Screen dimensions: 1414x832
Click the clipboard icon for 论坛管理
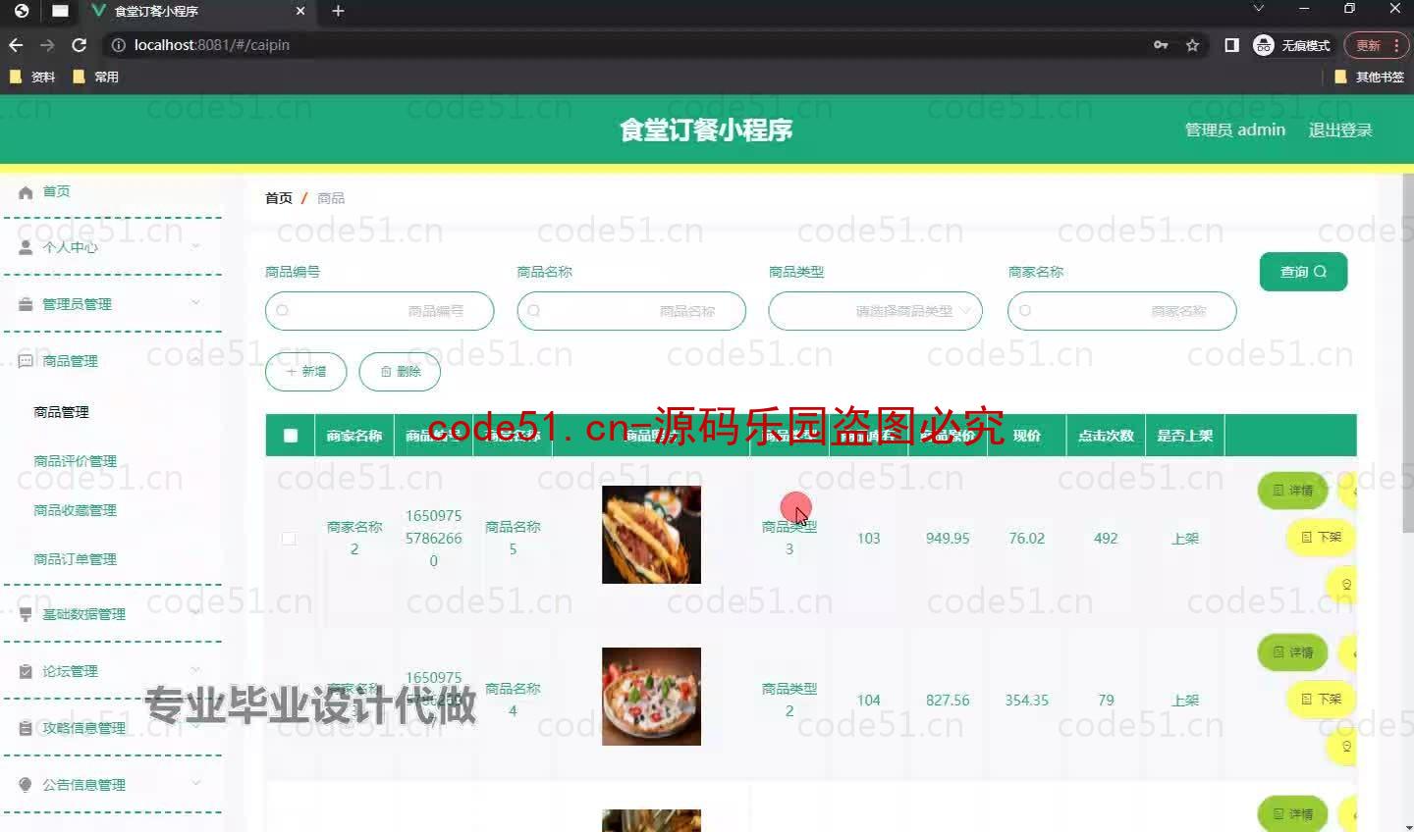(26, 671)
